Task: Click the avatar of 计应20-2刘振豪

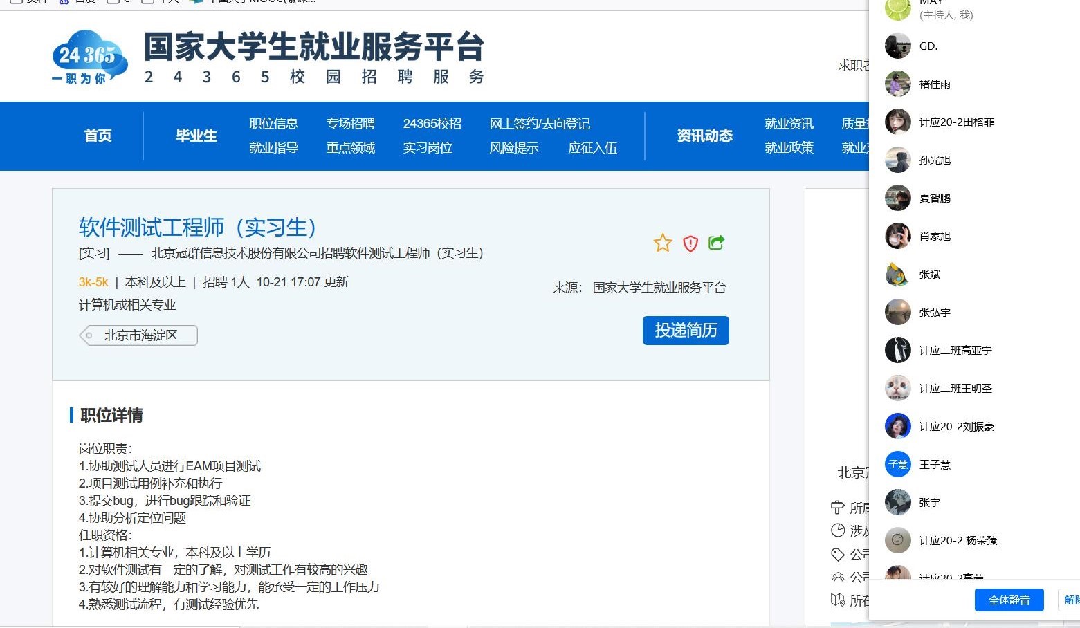Action: [898, 427]
